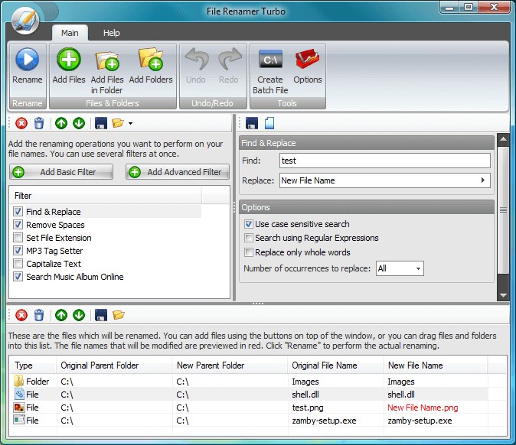The width and height of the screenshot is (516, 445).
Task: Open the Options toolbox icon
Action: pyautogui.click(x=307, y=60)
